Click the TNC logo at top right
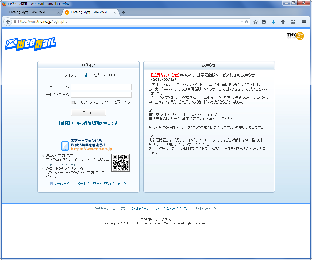Viewport: 312px width, 260px height. point(295,36)
